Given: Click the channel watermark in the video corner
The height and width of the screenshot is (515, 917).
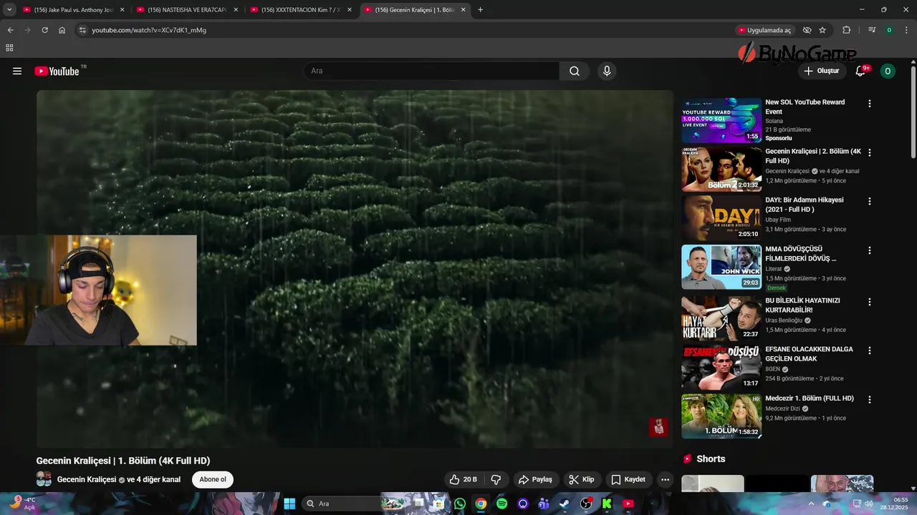Looking at the screenshot, I should click(x=658, y=427).
